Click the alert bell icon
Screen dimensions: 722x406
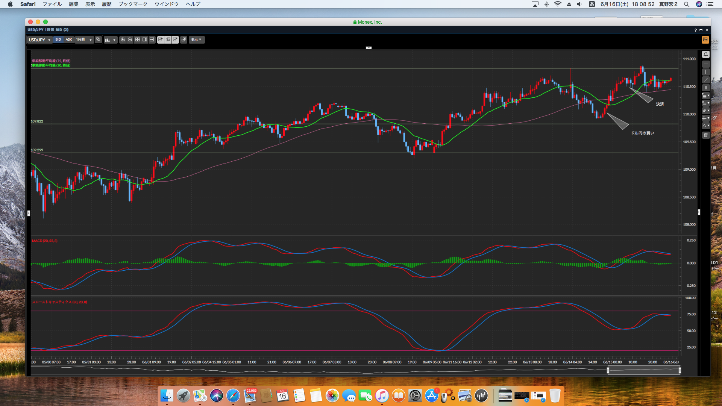point(706,55)
